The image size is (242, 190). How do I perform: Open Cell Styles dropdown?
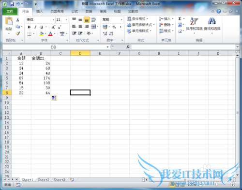[139, 31]
